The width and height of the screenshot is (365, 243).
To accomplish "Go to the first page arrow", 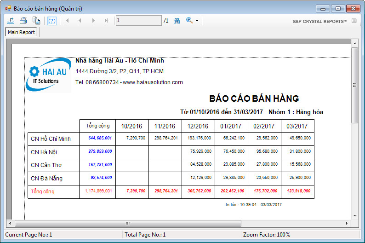I will coord(67,21).
